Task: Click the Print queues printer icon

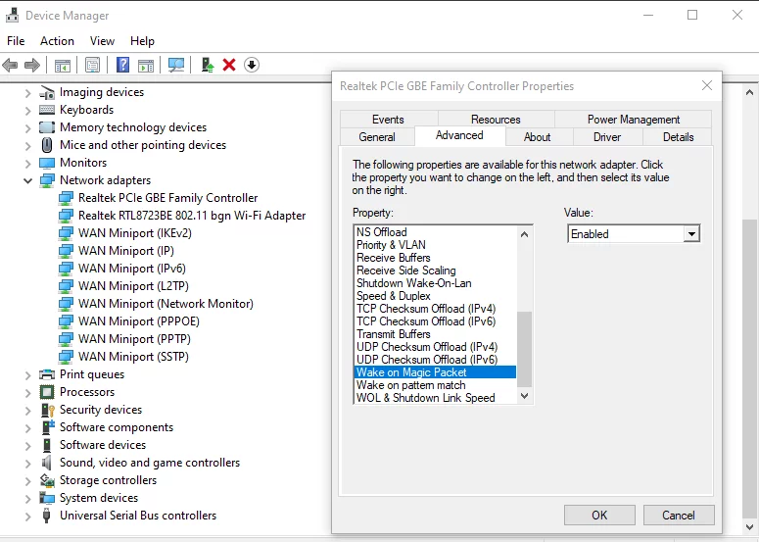Action: click(47, 374)
